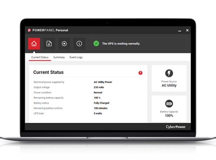The height and width of the screenshot is (160, 216).
Task: Click the 'Current Status' heading
Action: click(48, 72)
